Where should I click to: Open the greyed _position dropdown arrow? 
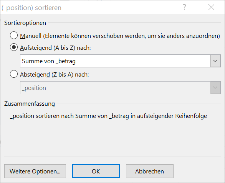(215, 88)
